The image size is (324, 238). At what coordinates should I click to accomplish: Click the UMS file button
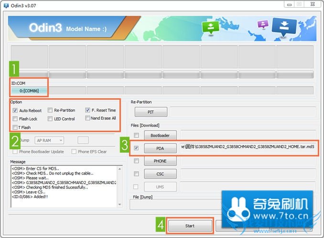160,187
